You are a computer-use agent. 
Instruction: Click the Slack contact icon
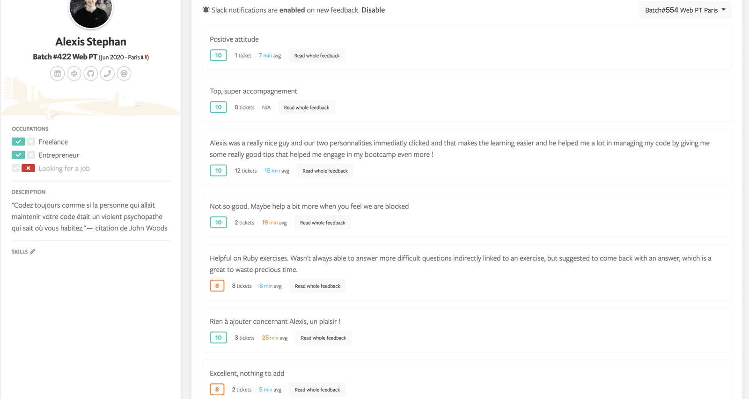point(74,73)
